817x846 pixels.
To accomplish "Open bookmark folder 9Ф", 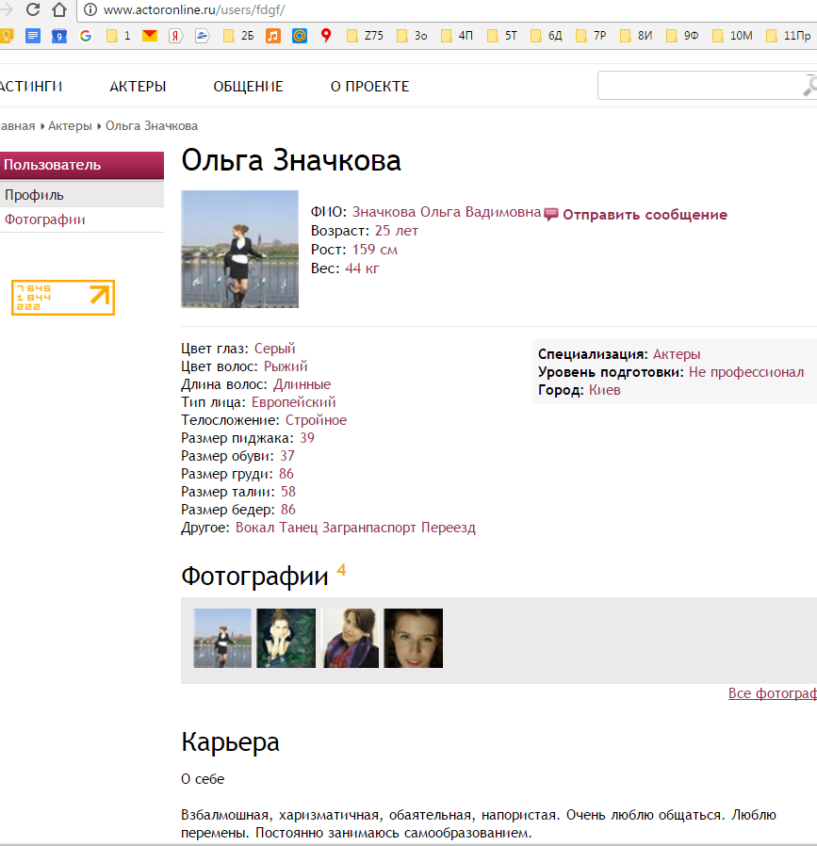I will 682,36.
